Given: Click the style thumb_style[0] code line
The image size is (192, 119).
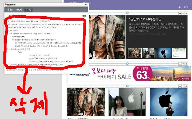Looking at the screenshot, I should pyautogui.click(x=43, y=58).
